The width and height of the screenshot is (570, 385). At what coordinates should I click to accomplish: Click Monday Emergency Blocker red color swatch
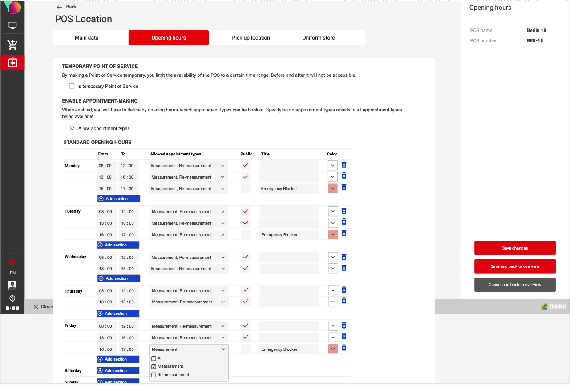(333, 189)
